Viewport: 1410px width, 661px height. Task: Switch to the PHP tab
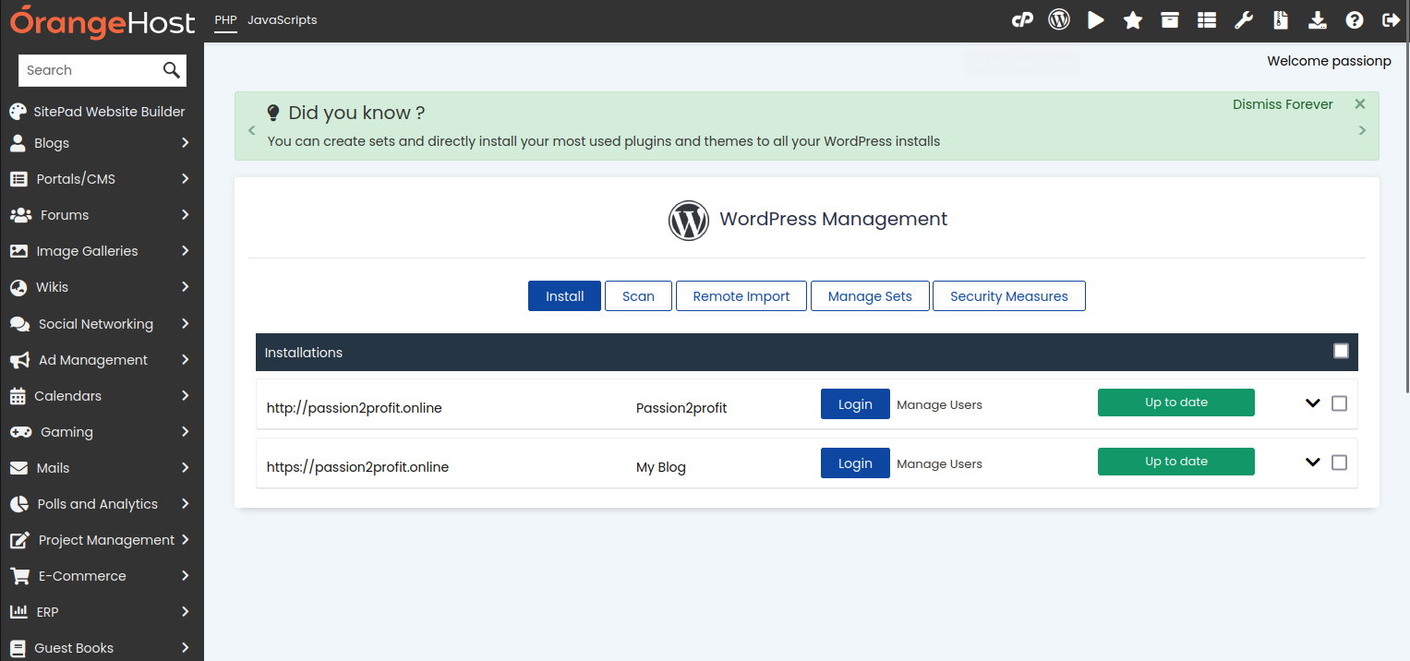[226, 20]
